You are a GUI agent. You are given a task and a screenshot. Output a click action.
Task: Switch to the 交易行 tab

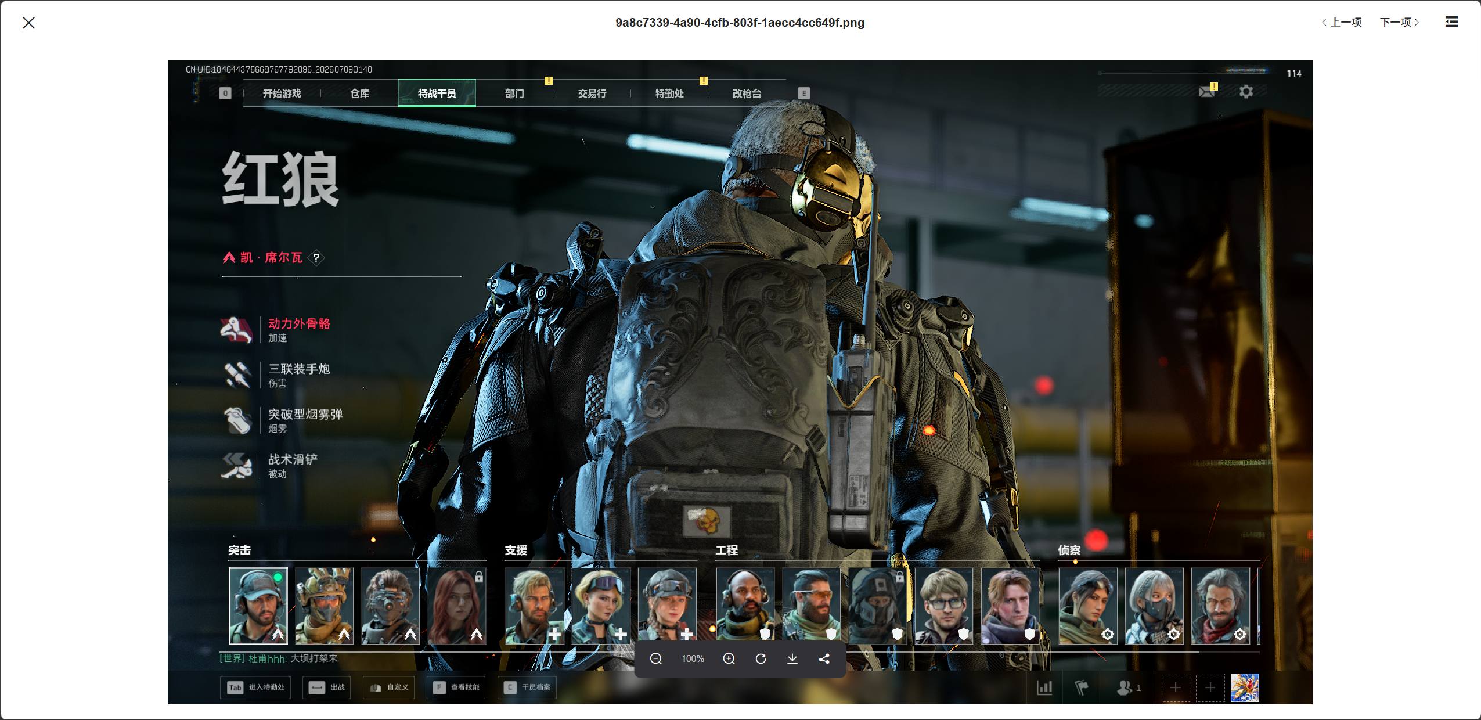coord(592,93)
